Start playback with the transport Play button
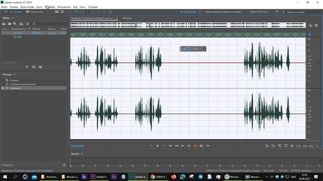The width and height of the screenshot is (323, 181). point(157,146)
